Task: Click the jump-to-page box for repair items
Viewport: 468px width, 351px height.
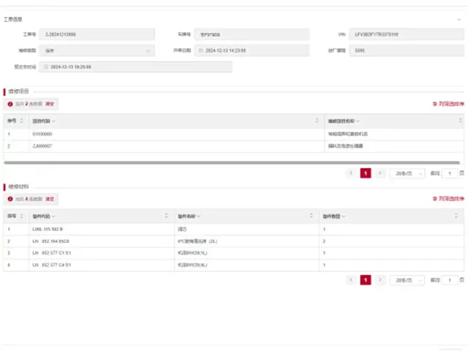Action: 450,173
